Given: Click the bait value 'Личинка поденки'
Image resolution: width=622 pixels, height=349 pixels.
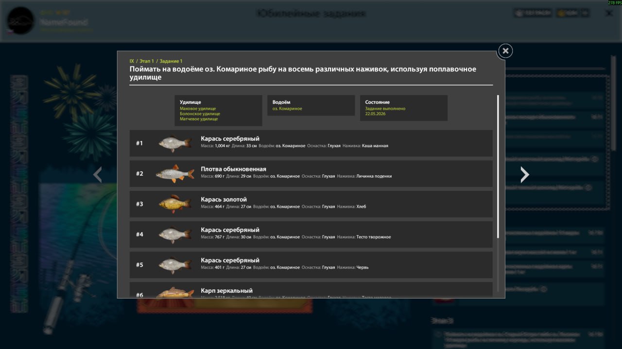Looking at the screenshot, I should click(x=374, y=176).
